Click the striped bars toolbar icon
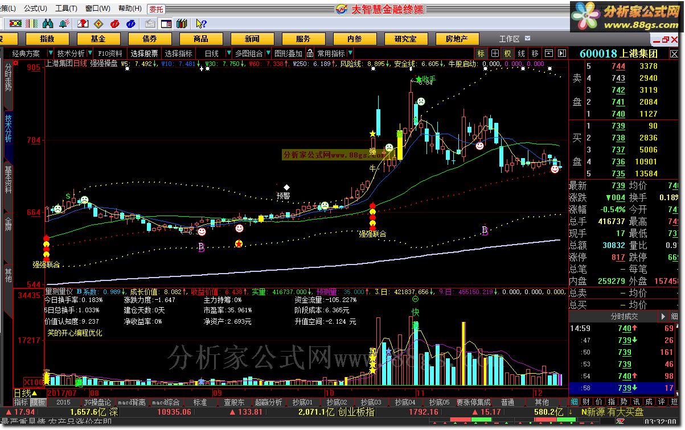This screenshot has width=685, height=430. (x=32, y=23)
